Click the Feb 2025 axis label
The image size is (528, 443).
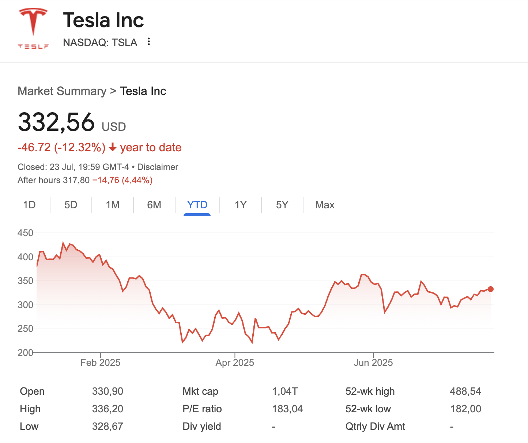click(x=101, y=363)
